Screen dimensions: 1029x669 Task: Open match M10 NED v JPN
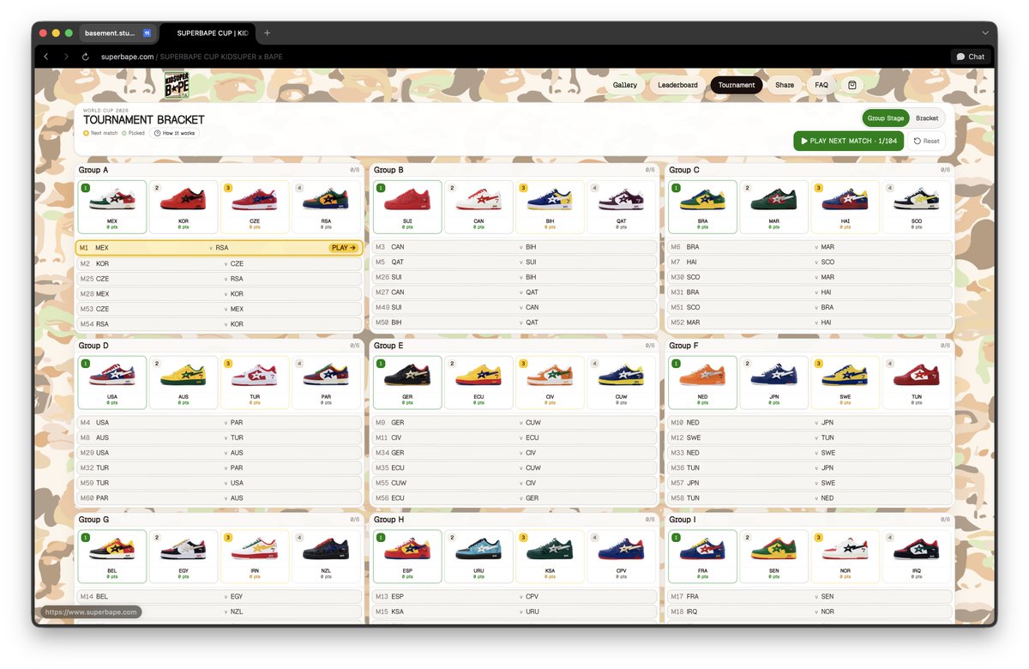pos(809,422)
